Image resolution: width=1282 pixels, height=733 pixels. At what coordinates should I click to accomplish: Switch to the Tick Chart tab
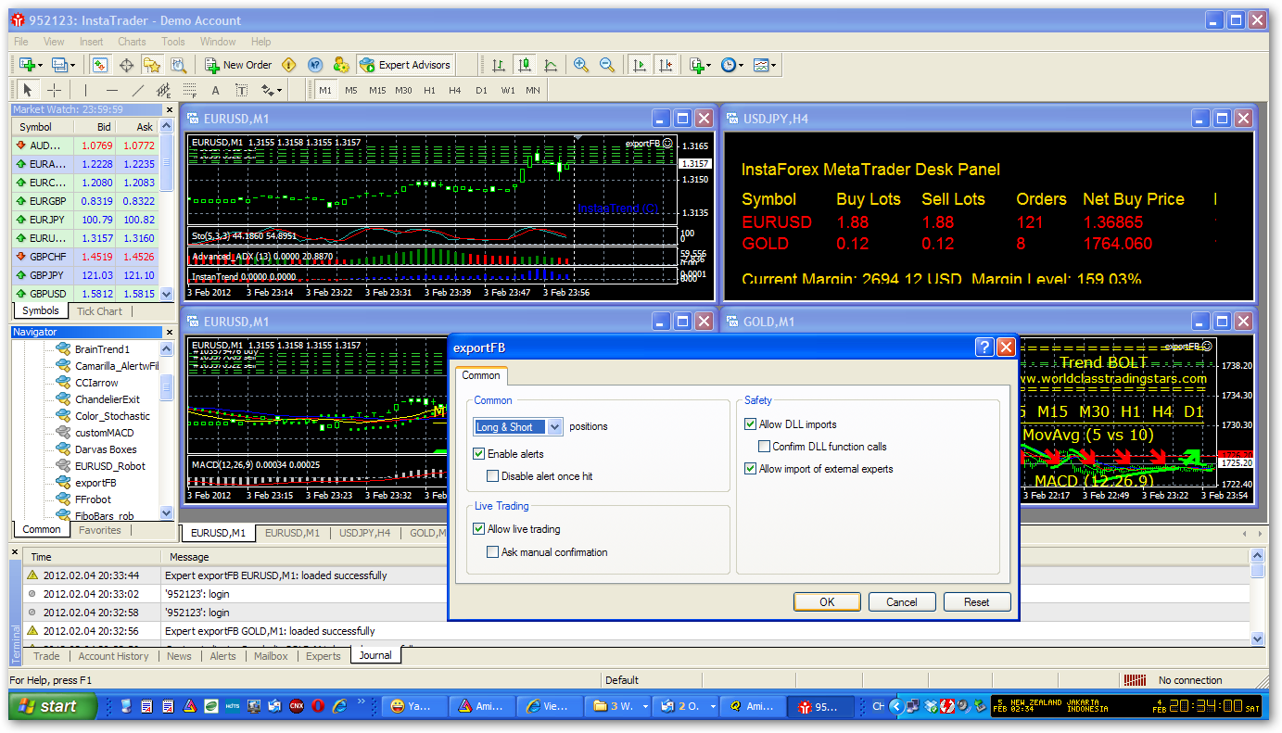point(99,311)
